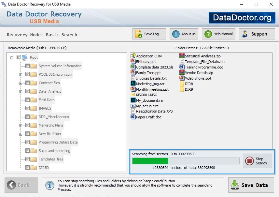The image size is (279, 197).
Task: Open the Help Manual
Action: click(x=218, y=34)
